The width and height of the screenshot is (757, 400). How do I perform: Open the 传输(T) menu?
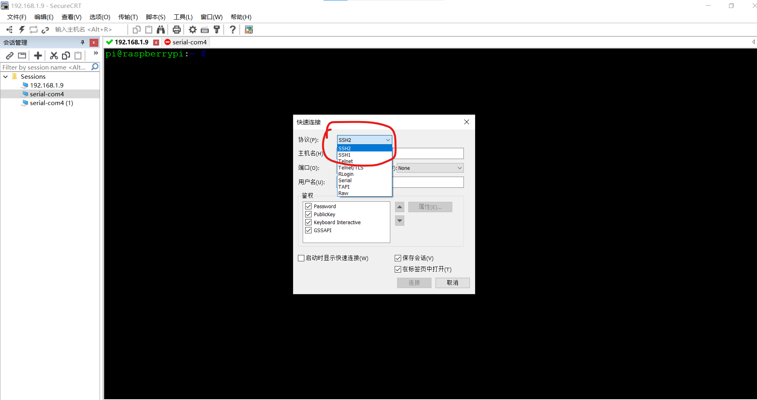(128, 17)
